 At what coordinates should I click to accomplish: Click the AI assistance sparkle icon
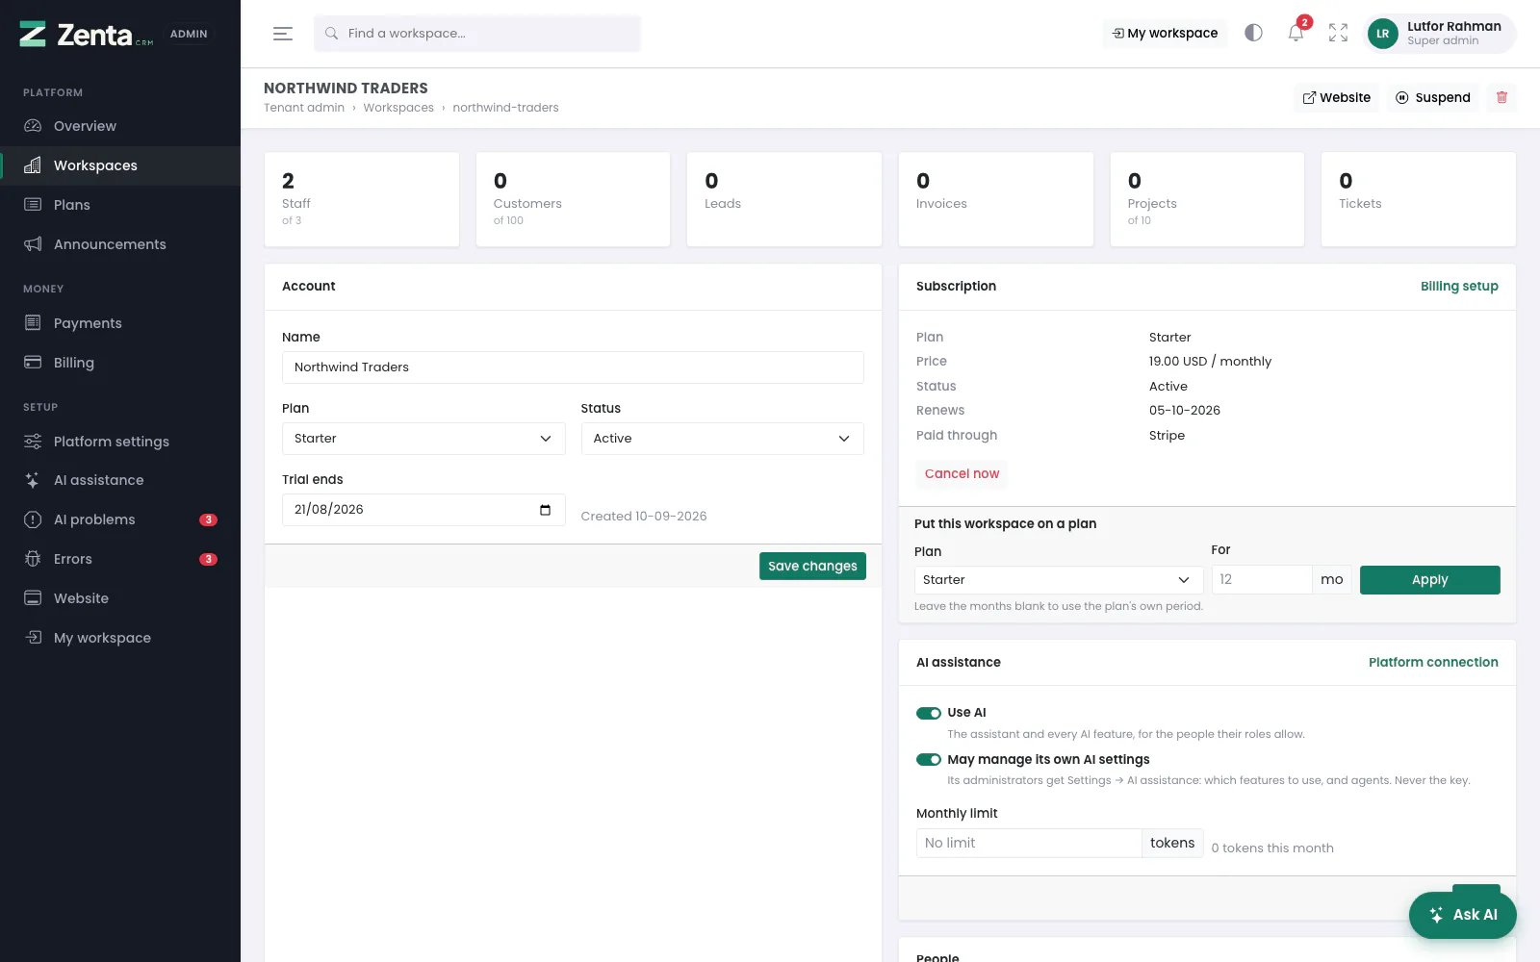tap(33, 480)
